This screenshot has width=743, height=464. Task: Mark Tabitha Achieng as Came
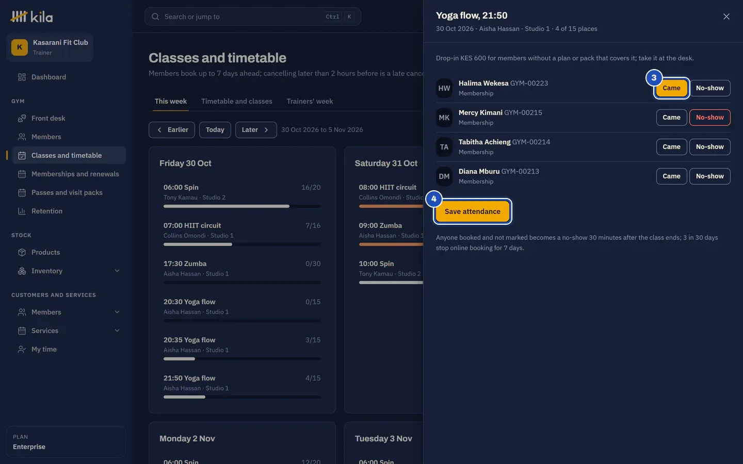pyautogui.click(x=671, y=147)
